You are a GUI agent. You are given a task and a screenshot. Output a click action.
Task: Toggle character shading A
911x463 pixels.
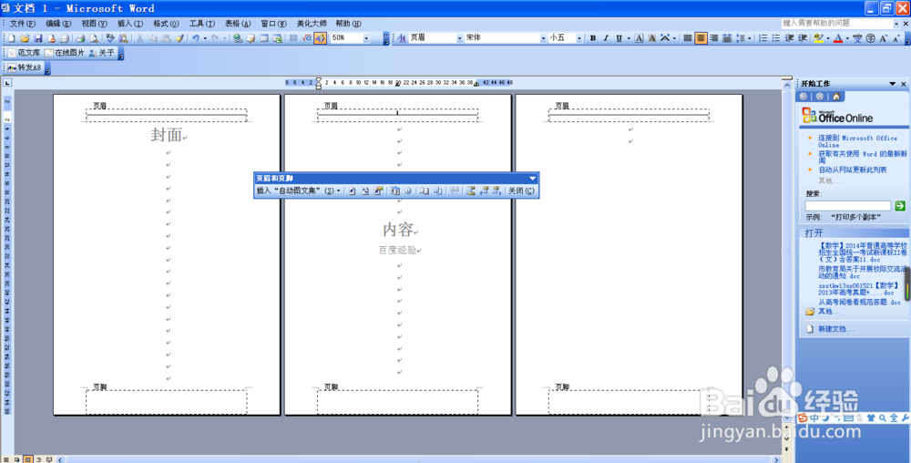pos(652,38)
